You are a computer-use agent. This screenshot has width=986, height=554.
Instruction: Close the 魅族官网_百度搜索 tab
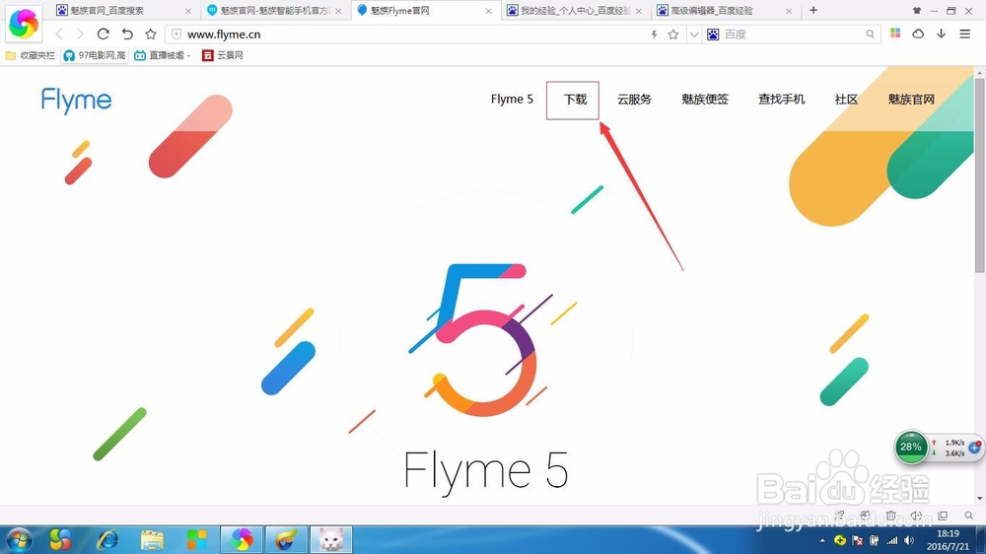188,11
